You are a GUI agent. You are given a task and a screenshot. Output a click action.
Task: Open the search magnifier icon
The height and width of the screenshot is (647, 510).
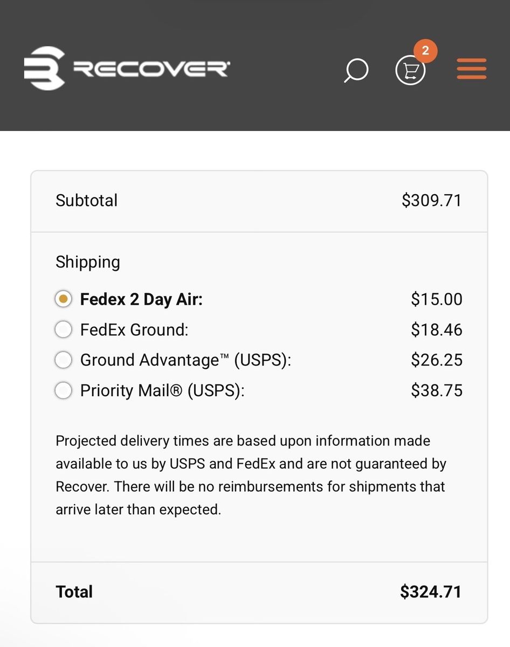click(x=356, y=70)
